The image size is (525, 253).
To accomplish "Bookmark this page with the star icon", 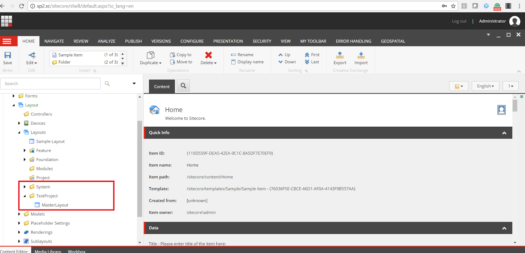I will [x=453, y=6].
